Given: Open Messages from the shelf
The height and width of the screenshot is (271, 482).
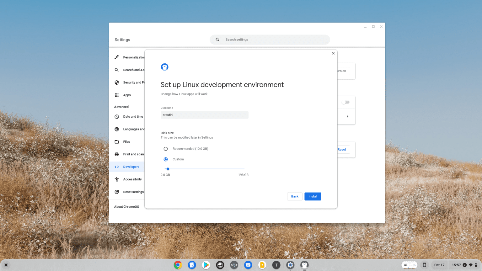Looking at the screenshot, I should (x=248, y=265).
